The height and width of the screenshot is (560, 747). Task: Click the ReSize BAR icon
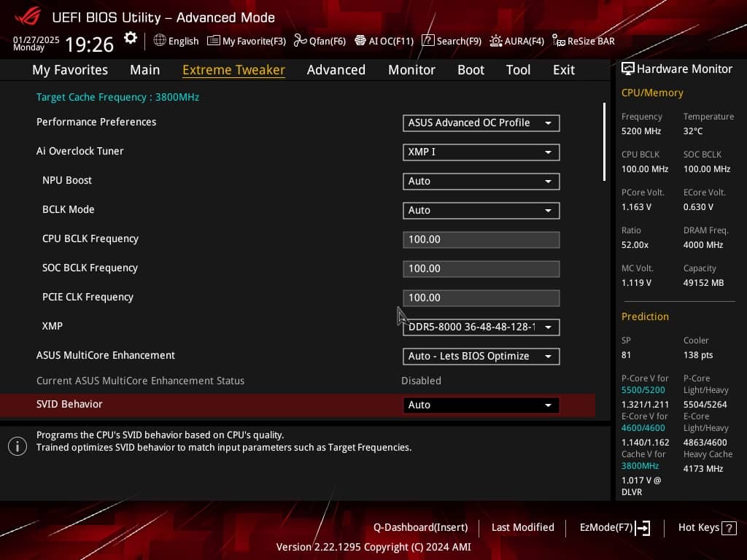558,41
